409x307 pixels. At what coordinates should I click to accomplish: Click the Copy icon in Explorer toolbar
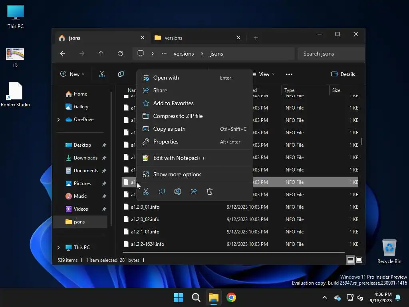[x=121, y=74]
